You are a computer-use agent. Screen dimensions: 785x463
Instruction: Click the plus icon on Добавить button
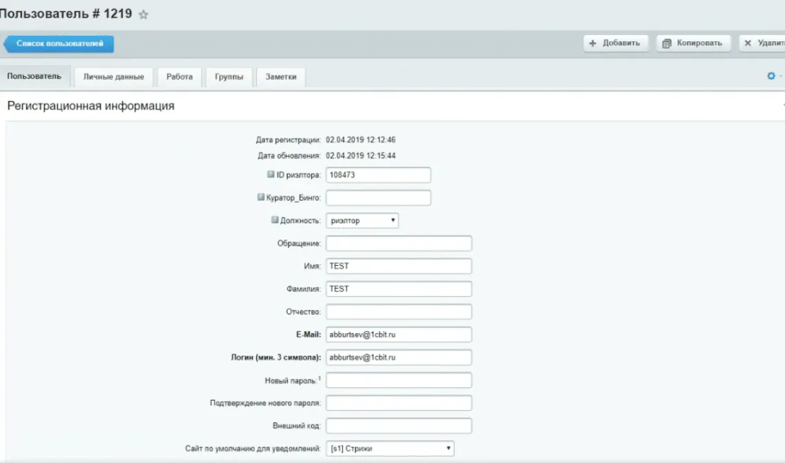point(592,43)
